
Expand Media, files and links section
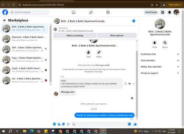pos(160,67)
